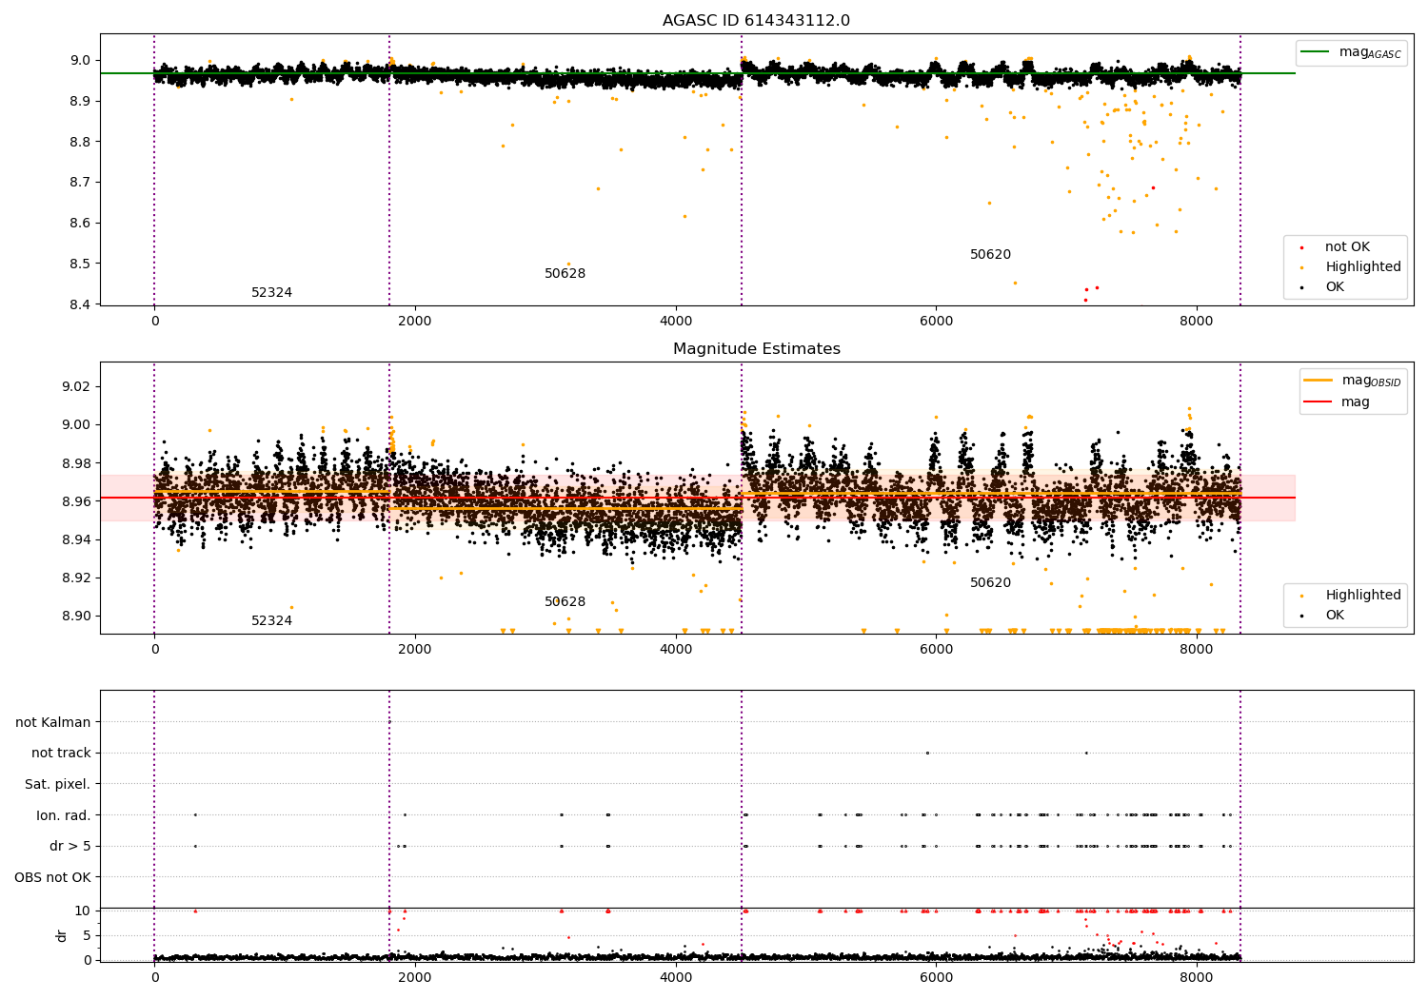Click "Highlighted" in the Magnitude Estimates legend
Image resolution: width=1428 pixels, height=999 pixels.
[1363, 596]
